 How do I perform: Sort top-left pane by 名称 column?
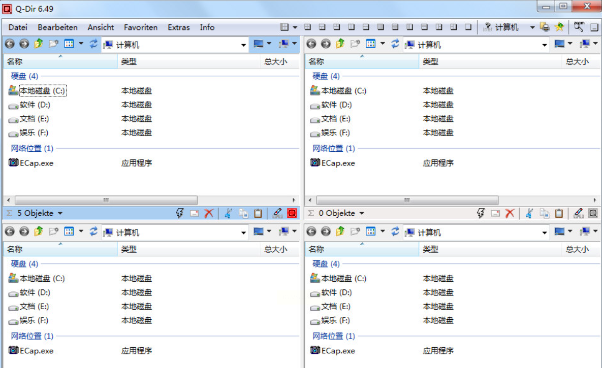click(x=60, y=61)
